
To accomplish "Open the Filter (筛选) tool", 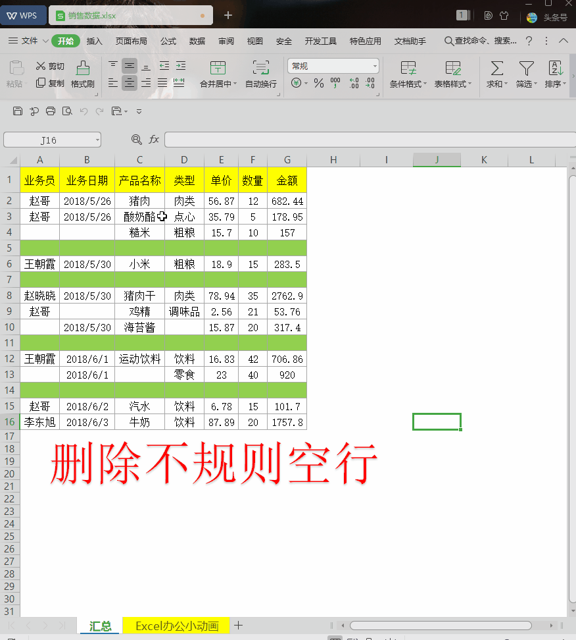I will tap(526, 72).
